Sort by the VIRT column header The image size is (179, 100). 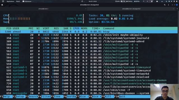pos(46,28)
